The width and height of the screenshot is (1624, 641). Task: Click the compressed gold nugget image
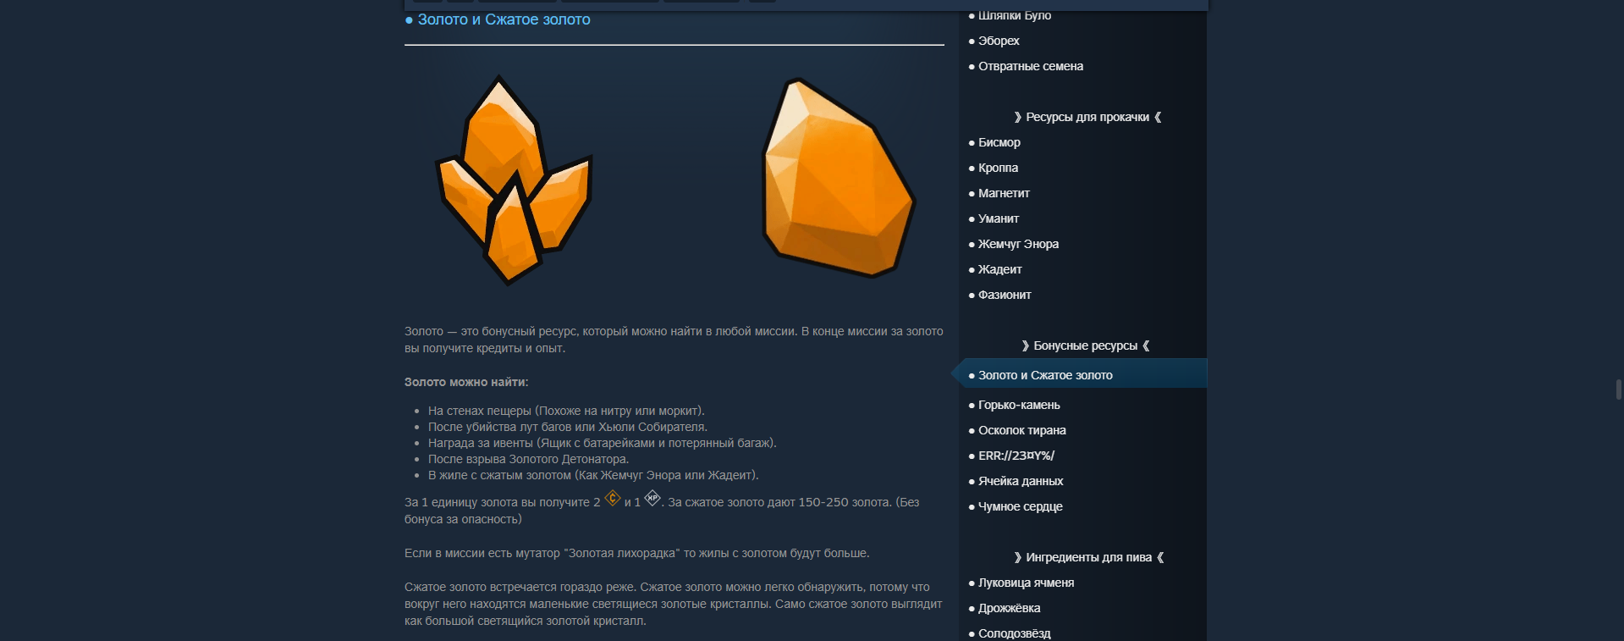click(839, 178)
